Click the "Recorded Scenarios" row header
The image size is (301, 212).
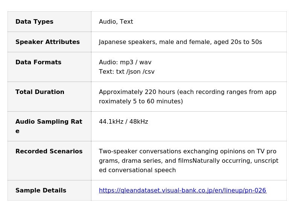[49, 151]
